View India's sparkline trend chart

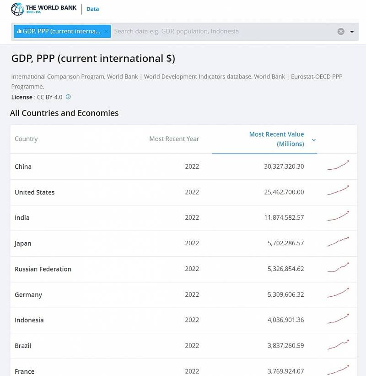[338, 217]
